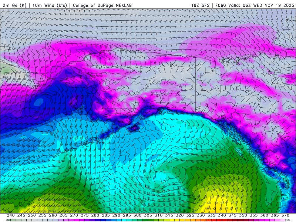The height and width of the screenshot is (222, 296).
Task: Click the 245 value on the color scale
Action: [21, 215]
